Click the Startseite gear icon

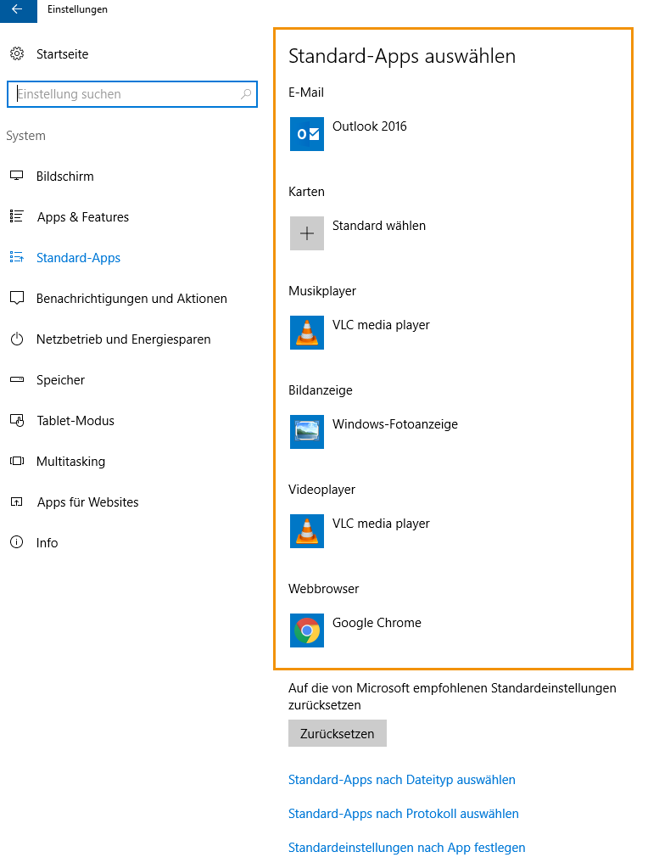click(x=17, y=54)
